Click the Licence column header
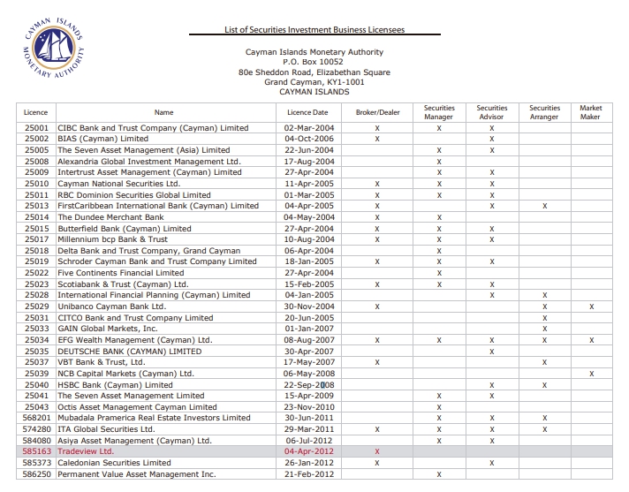Image resolution: width=629 pixels, height=492 pixels. point(35,112)
